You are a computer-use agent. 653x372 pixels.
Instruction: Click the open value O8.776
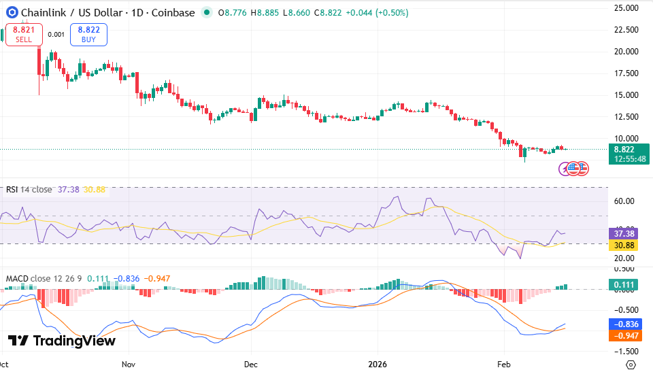tap(233, 13)
